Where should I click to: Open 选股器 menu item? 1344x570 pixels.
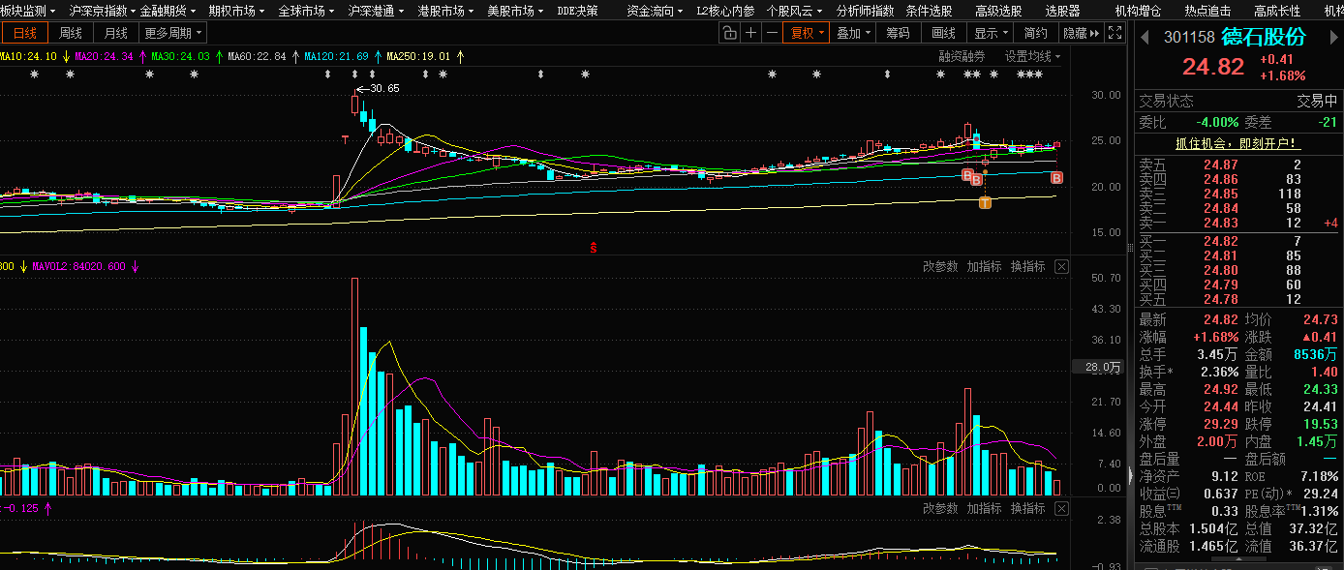click(x=1062, y=11)
